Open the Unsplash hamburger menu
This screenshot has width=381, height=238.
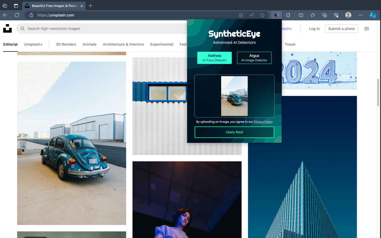367,29
